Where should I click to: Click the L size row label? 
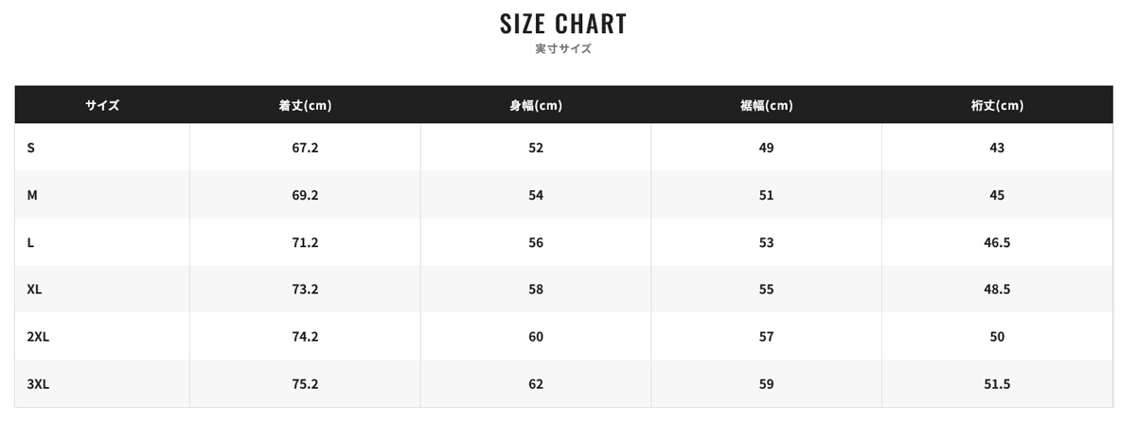pyautogui.click(x=31, y=242)
